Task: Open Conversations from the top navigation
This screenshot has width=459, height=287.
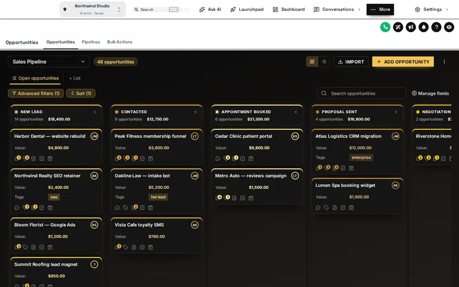Action: (337, 9)
